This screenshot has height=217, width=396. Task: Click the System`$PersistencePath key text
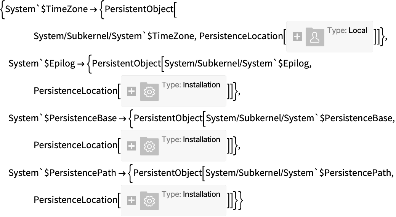tap(62, 173)
